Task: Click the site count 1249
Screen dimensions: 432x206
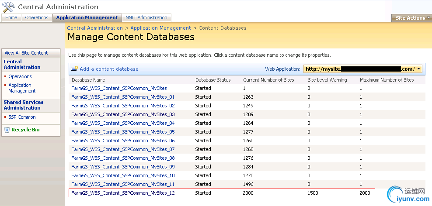Action: coord(248,106)
